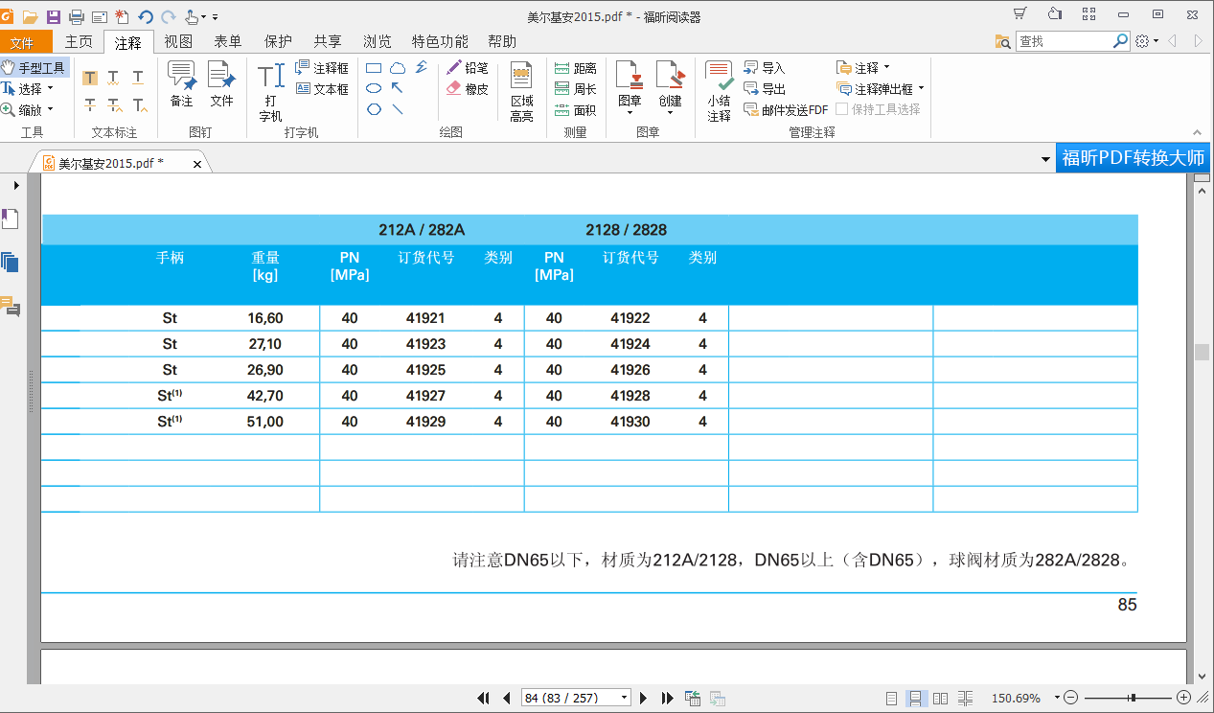The height and width of the screenshot is (713, 1214).
Task: Select the Rectangle drawing shape
Action: coord(374,68)
